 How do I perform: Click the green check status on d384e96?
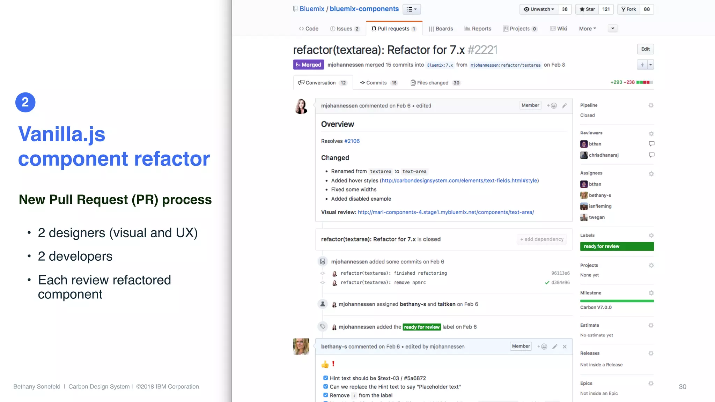tap(547, 283)
